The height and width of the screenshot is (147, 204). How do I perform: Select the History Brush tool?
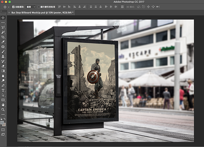click(3, 61)
